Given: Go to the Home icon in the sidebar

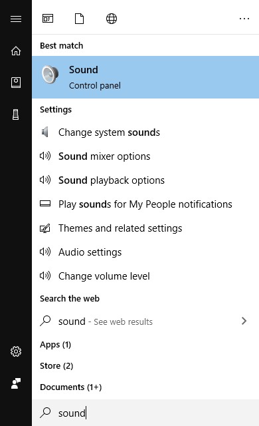Looking at the screenshot, I should click(x=16, y=51).
